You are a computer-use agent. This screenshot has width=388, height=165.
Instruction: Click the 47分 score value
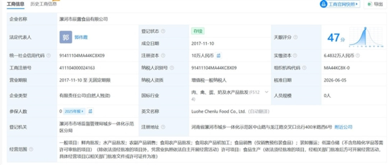pos(336,38)
